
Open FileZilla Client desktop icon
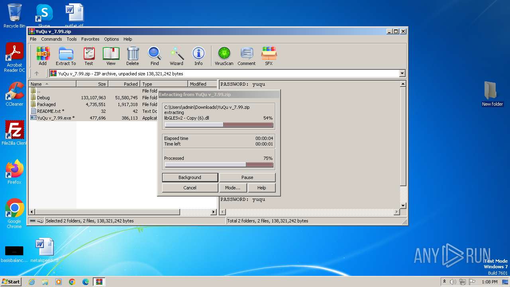click(14, 133)
